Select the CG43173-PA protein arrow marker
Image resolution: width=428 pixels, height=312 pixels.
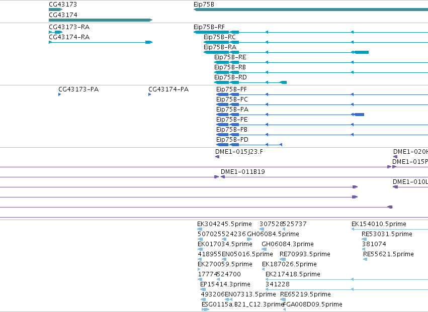point(59,94)
